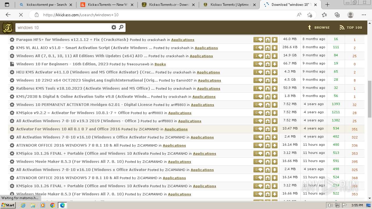
Task: Toggle Read aloud icon in address bar
Action: coord(299,15)
